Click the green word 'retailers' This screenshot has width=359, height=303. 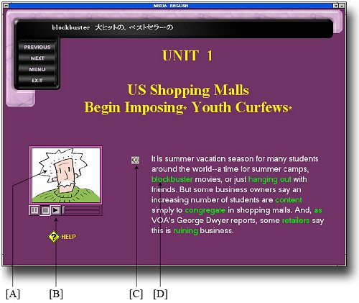click(x=296, y=220)
